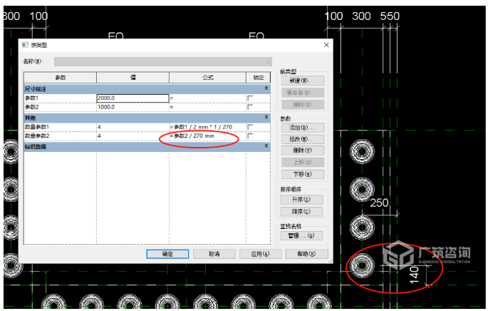This screenshot has height=311, width=490.
Task: Expand the 标识数据 group
Action: point(266,146)
